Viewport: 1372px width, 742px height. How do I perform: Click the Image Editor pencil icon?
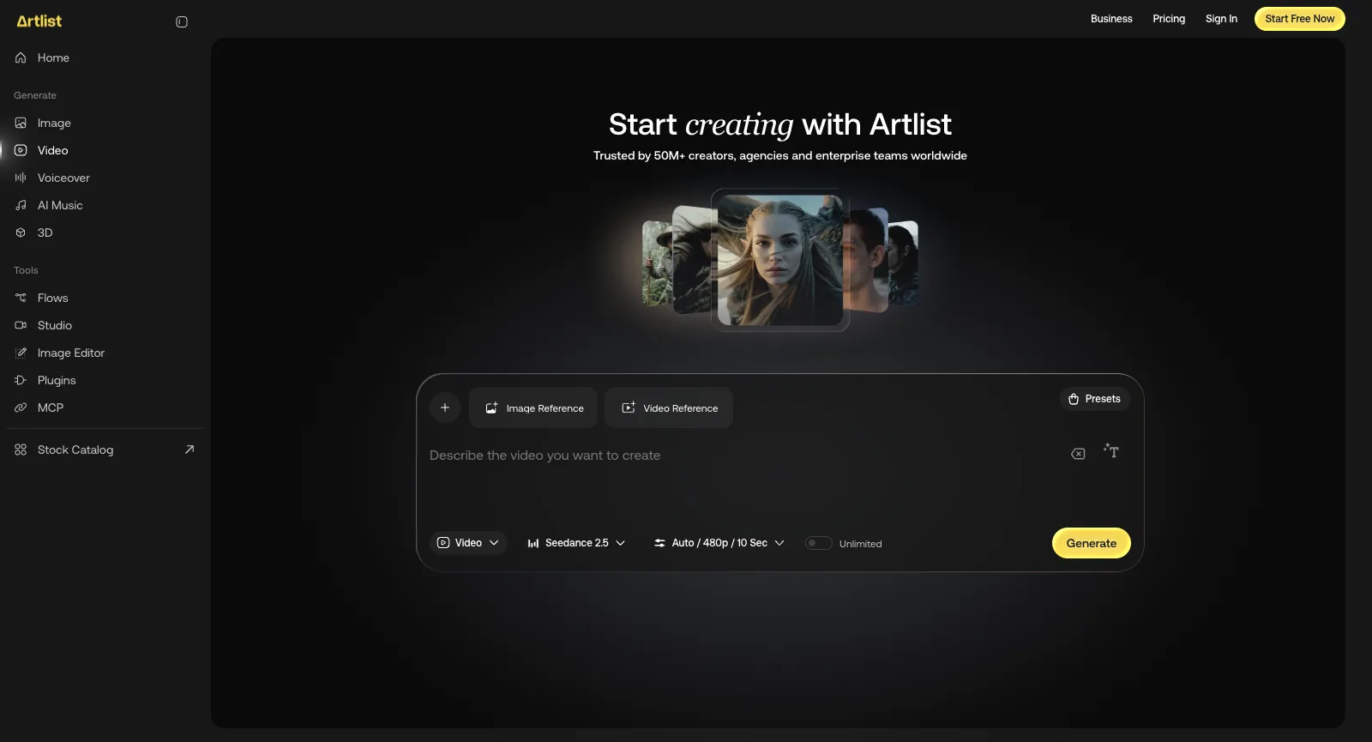pyautogui.click(x=21, y=353)
